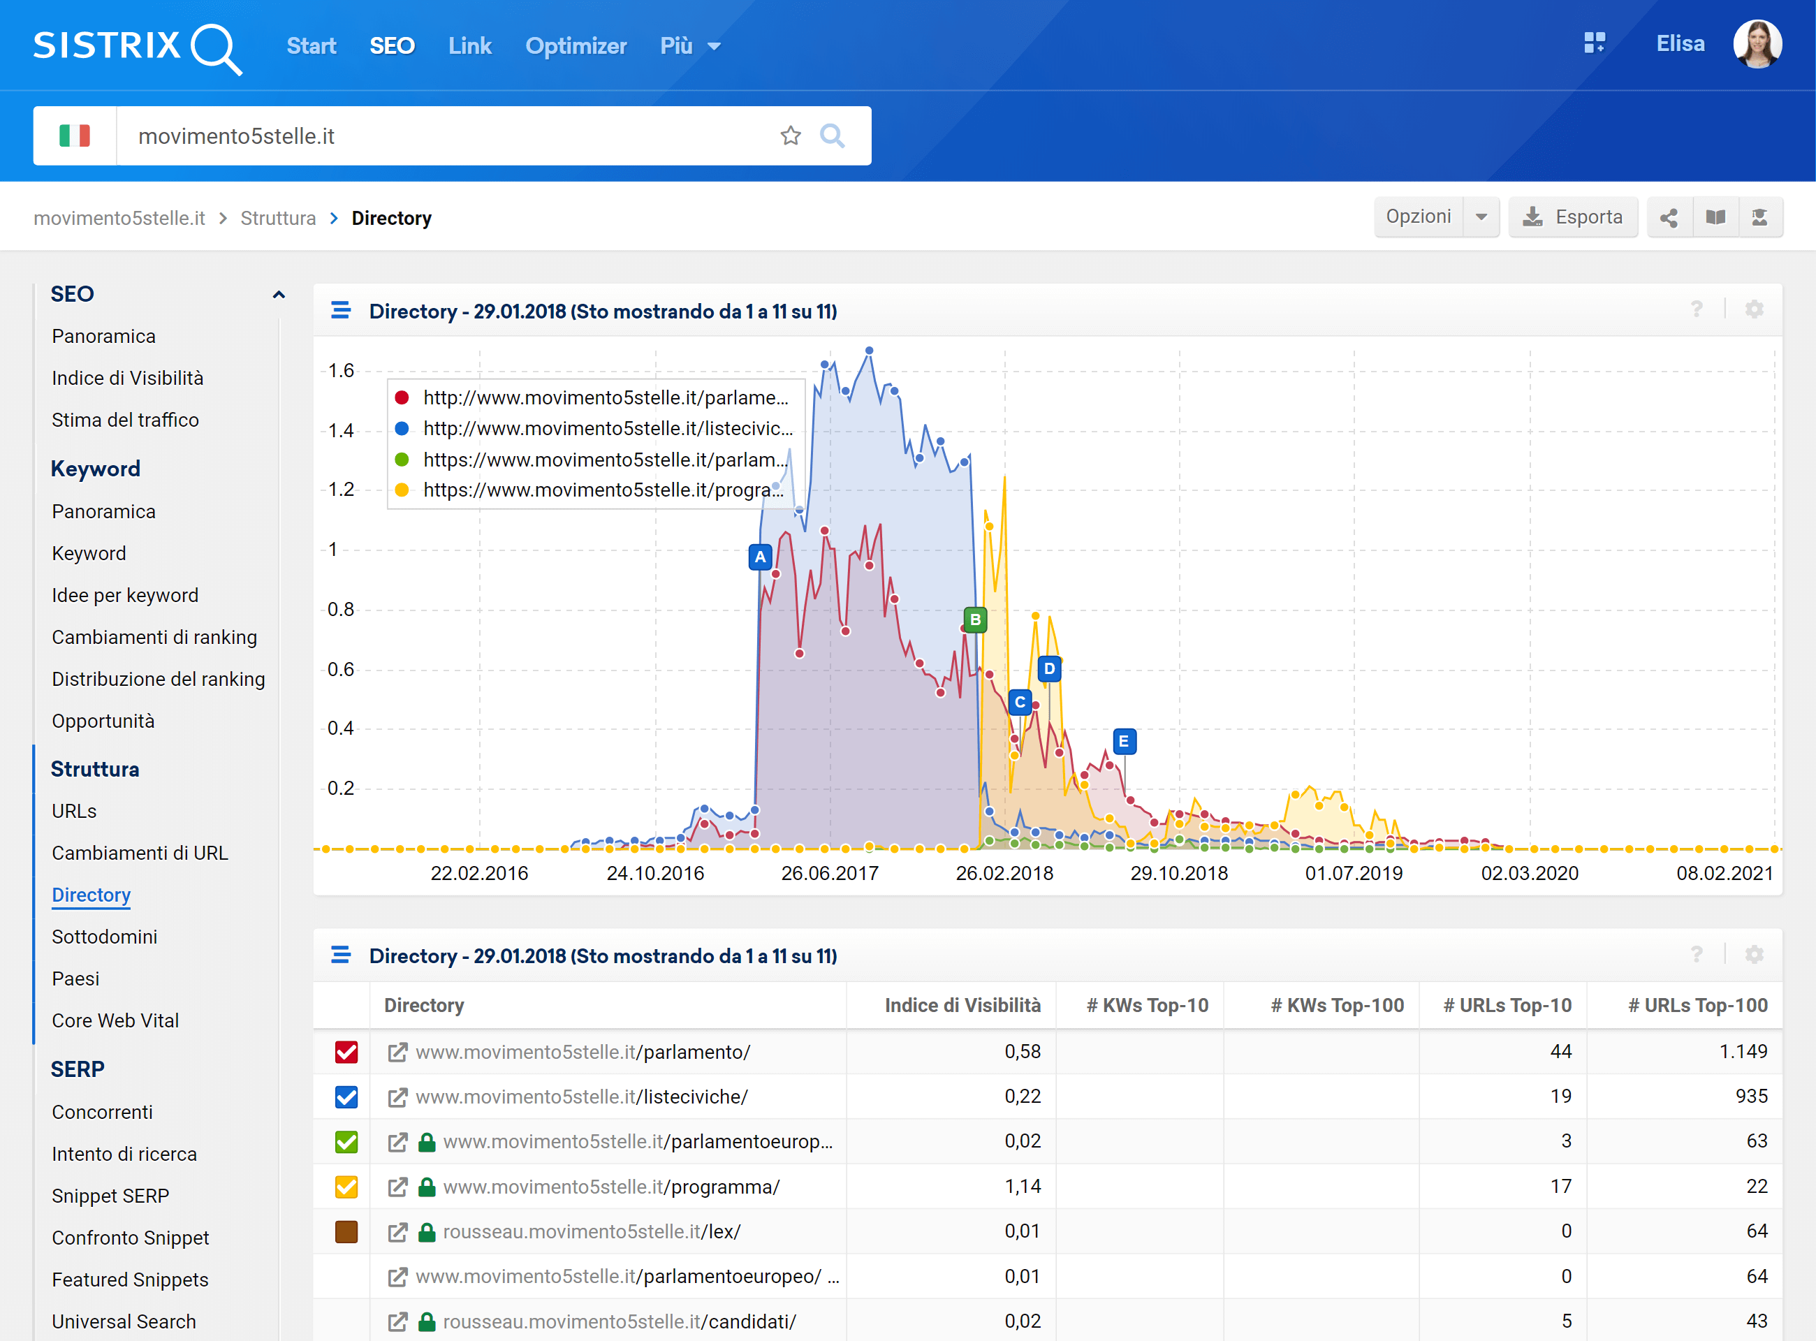The width and height of the screenshot is (1816, 1341).
Task: Click the support person icon
Action: point(1760,217)
